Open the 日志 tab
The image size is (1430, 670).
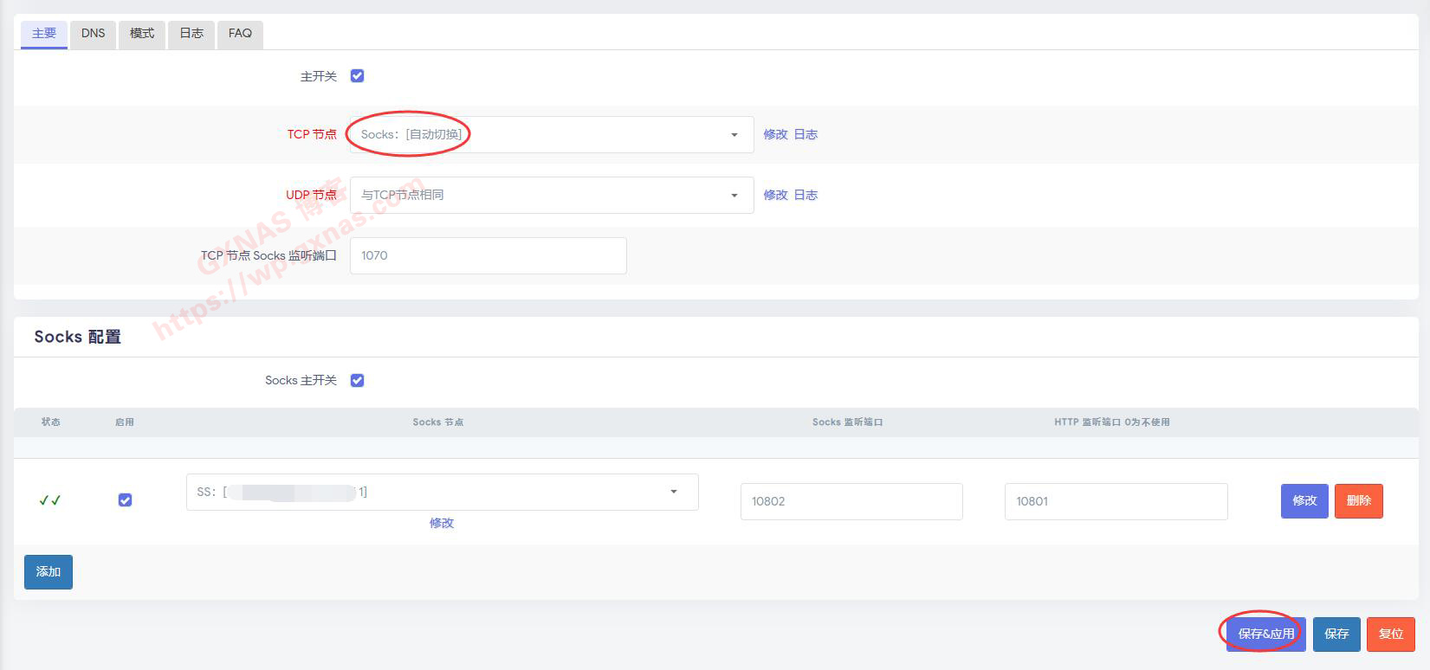coord(191,34)
